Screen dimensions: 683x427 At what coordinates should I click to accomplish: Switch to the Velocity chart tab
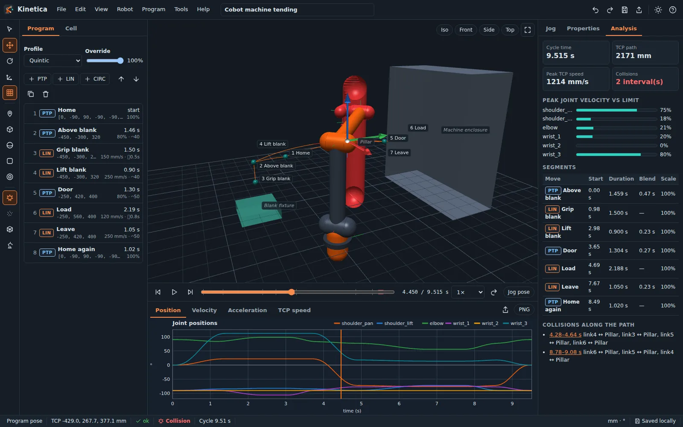tap(204, 310)
